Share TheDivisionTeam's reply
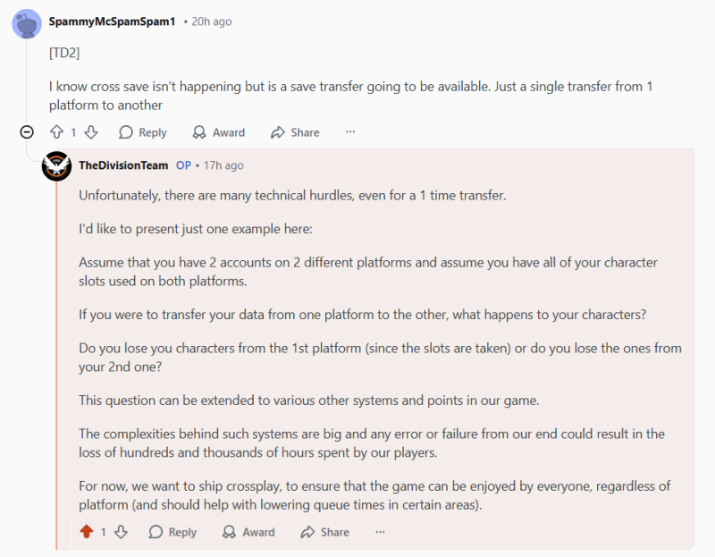The height and width of the screenshot is (557, 715). [x=324, y=532]
